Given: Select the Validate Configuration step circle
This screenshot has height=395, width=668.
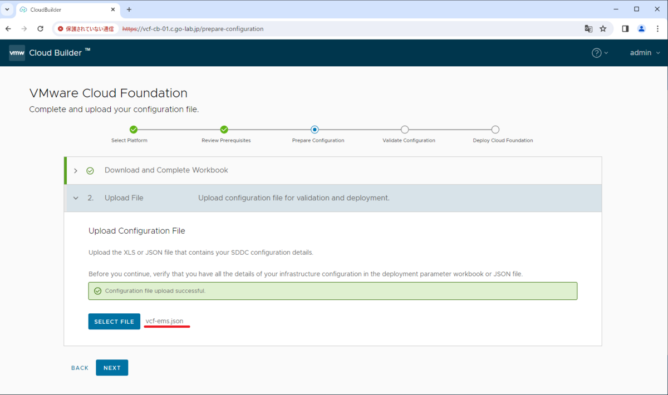Looking at the screenshot, I should [405, 130].
